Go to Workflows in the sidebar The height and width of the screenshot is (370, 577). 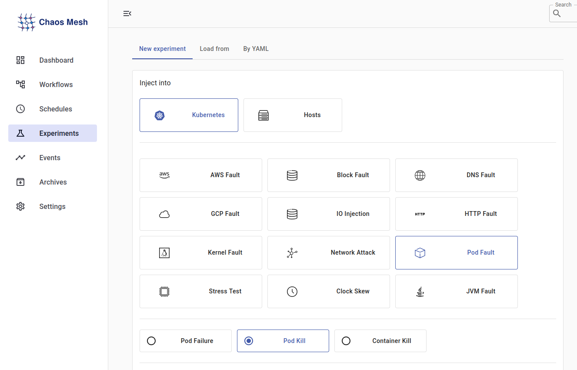(53, 84)
